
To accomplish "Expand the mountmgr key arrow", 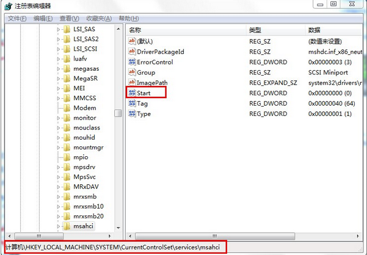I will [59, 148].
